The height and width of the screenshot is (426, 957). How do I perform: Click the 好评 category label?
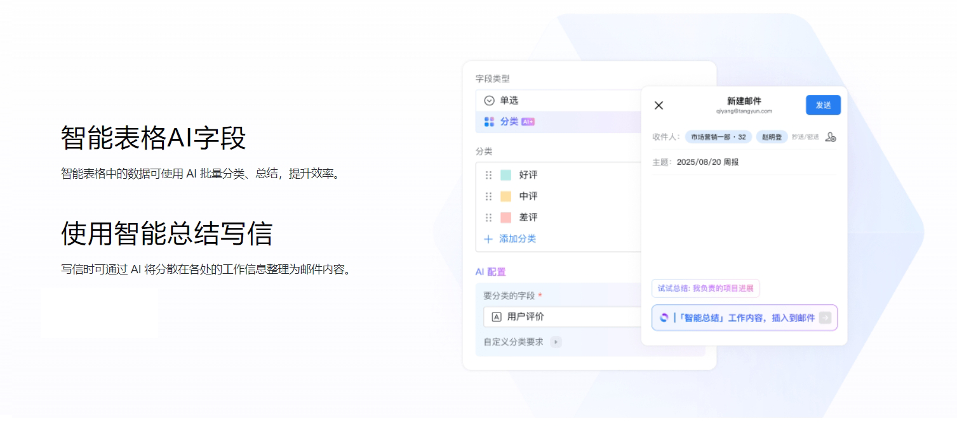[528, 175]
